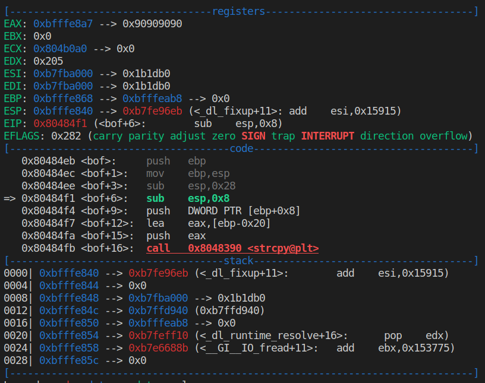Click the EDI register label

click(x=12, y=86)
